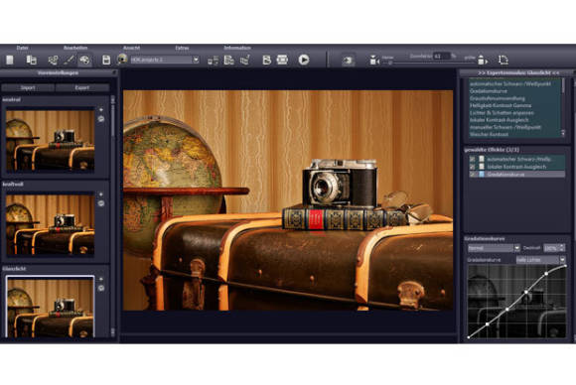
Task: Click the crop tool icon at toolbar end
Action: (503, 60)
